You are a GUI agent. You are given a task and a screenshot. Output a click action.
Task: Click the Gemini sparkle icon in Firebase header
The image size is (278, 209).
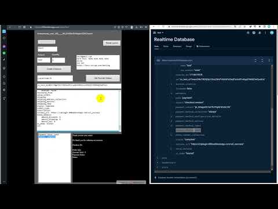point(248,33)
